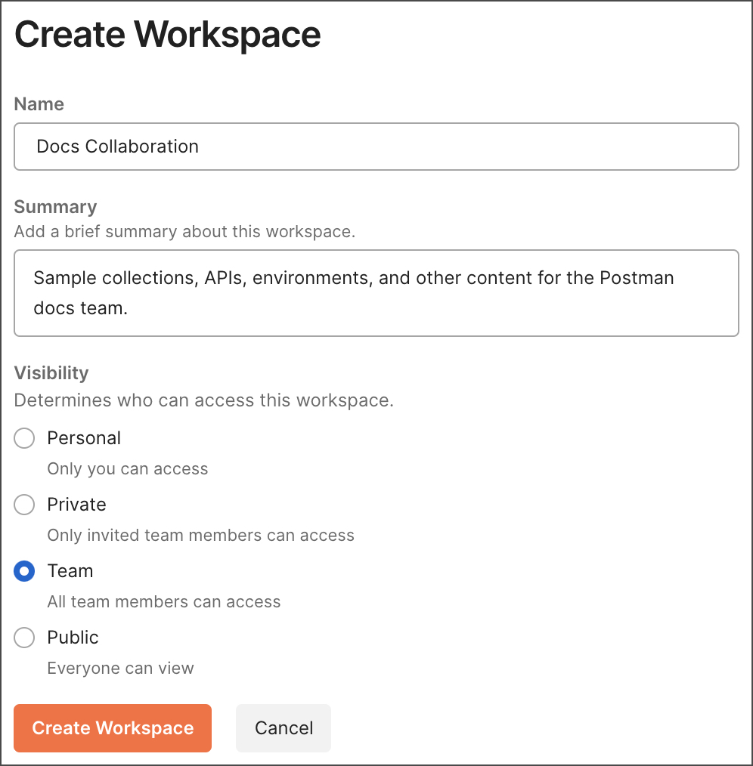This screenshot has height=766, width=753.
Task: Focus the Name input field
Action: click(x=376, y=147)
